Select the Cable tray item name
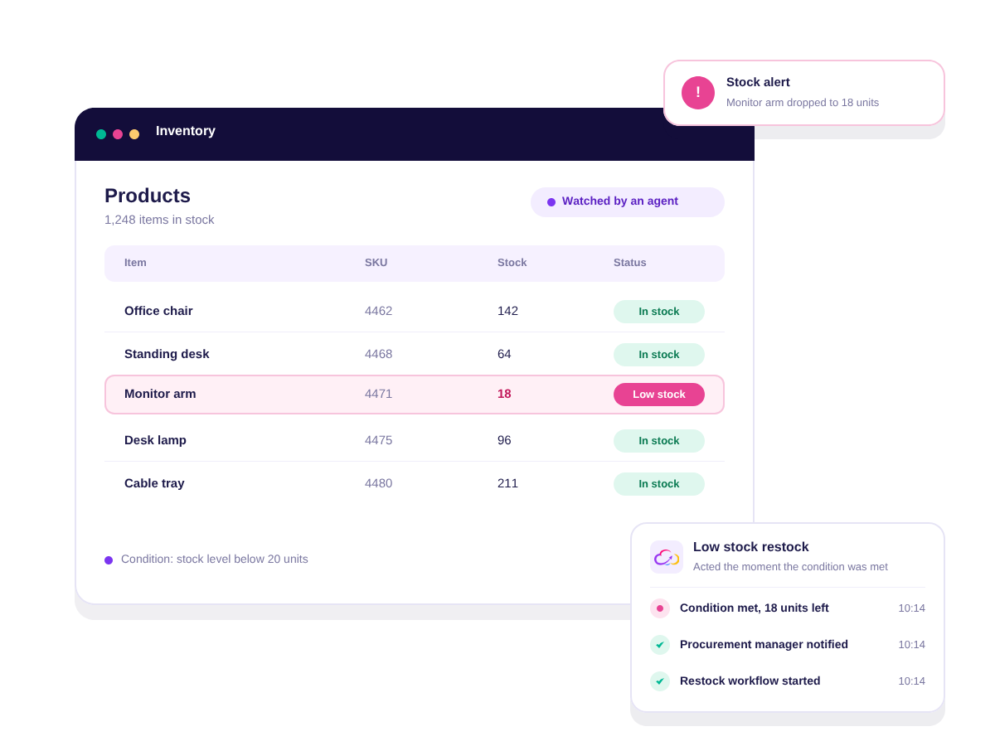The width and height of the screenshot is (995, 746). (x=154, y=483)
